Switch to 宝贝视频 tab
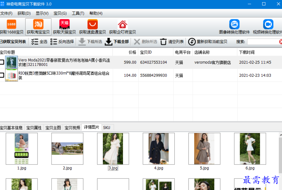 (x=72, y=128)
